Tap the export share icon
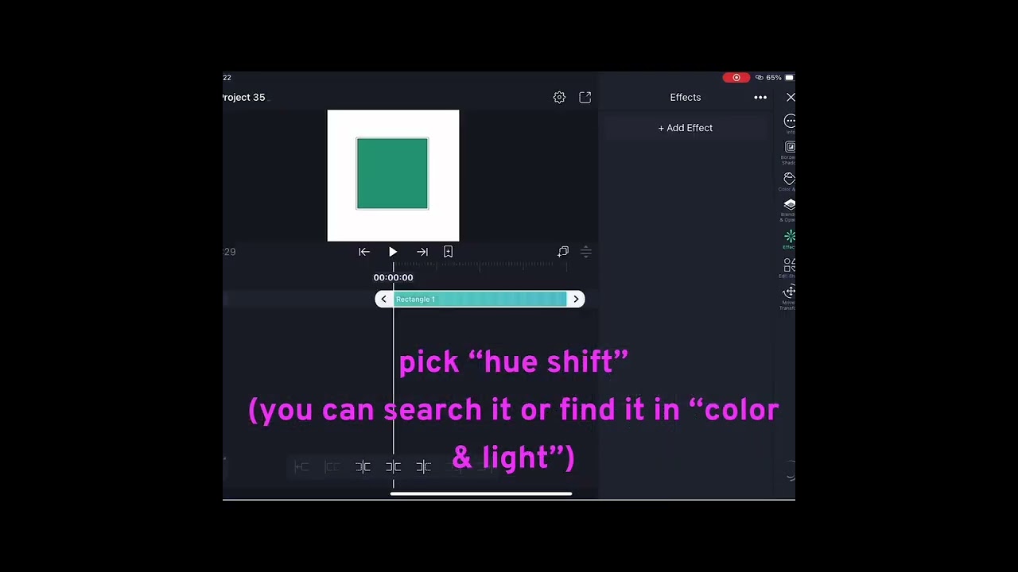The height and width of the screenshot is (572, 1018). (585, 97)
